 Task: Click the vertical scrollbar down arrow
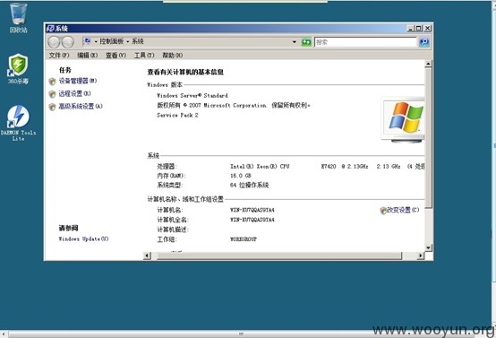428,247
